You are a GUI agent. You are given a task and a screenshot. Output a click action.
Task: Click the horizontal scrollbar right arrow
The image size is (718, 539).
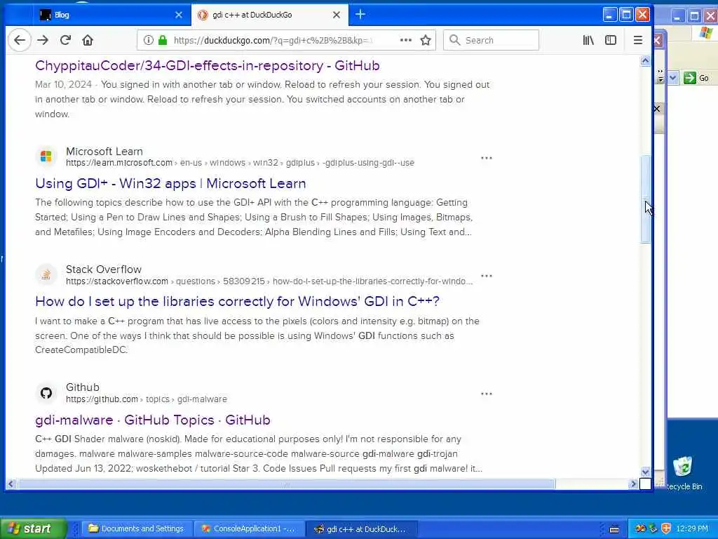[x=634, y=484]
